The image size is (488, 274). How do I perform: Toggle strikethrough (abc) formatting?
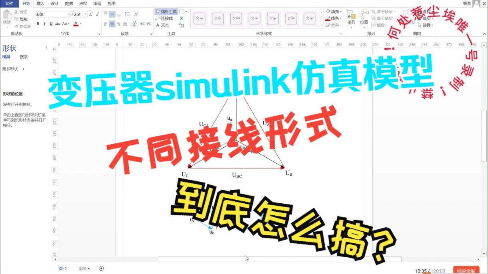coord(58,24)
